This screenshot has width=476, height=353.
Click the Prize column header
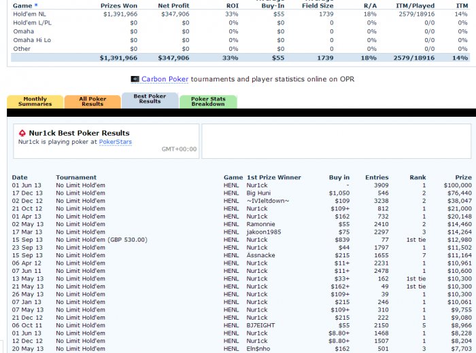point(463,177)
